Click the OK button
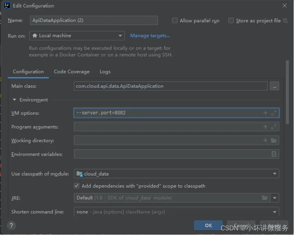 pos(208,225)
